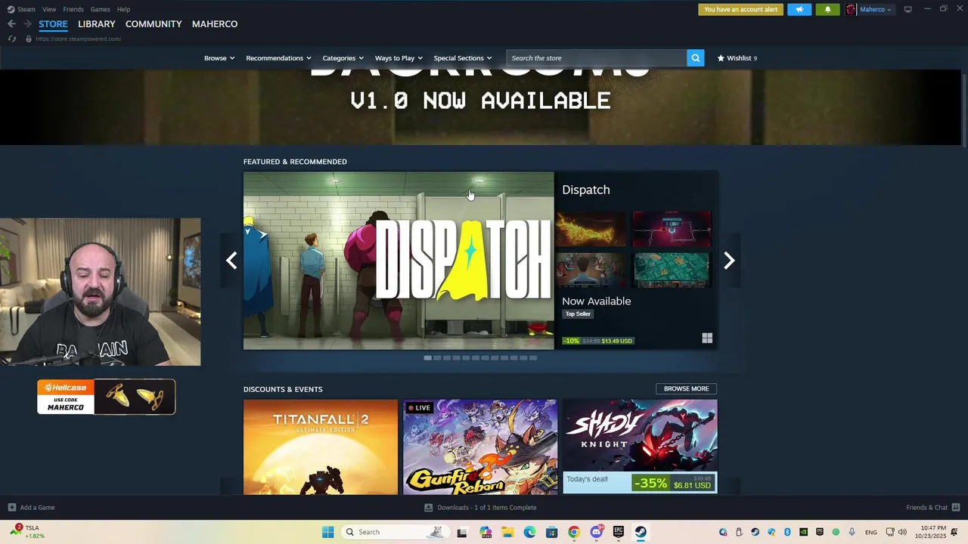Viewport: 968px width, 544px height.
Task: Open the Games menu
Action: coord(100,9)
